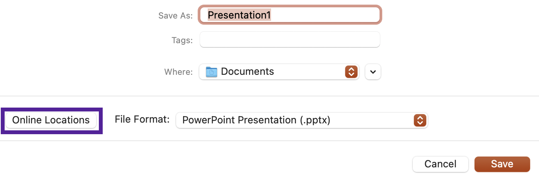Expand the full file browser with chevron
The width and height of the screenshot is (539, 182).
(373, 72)
